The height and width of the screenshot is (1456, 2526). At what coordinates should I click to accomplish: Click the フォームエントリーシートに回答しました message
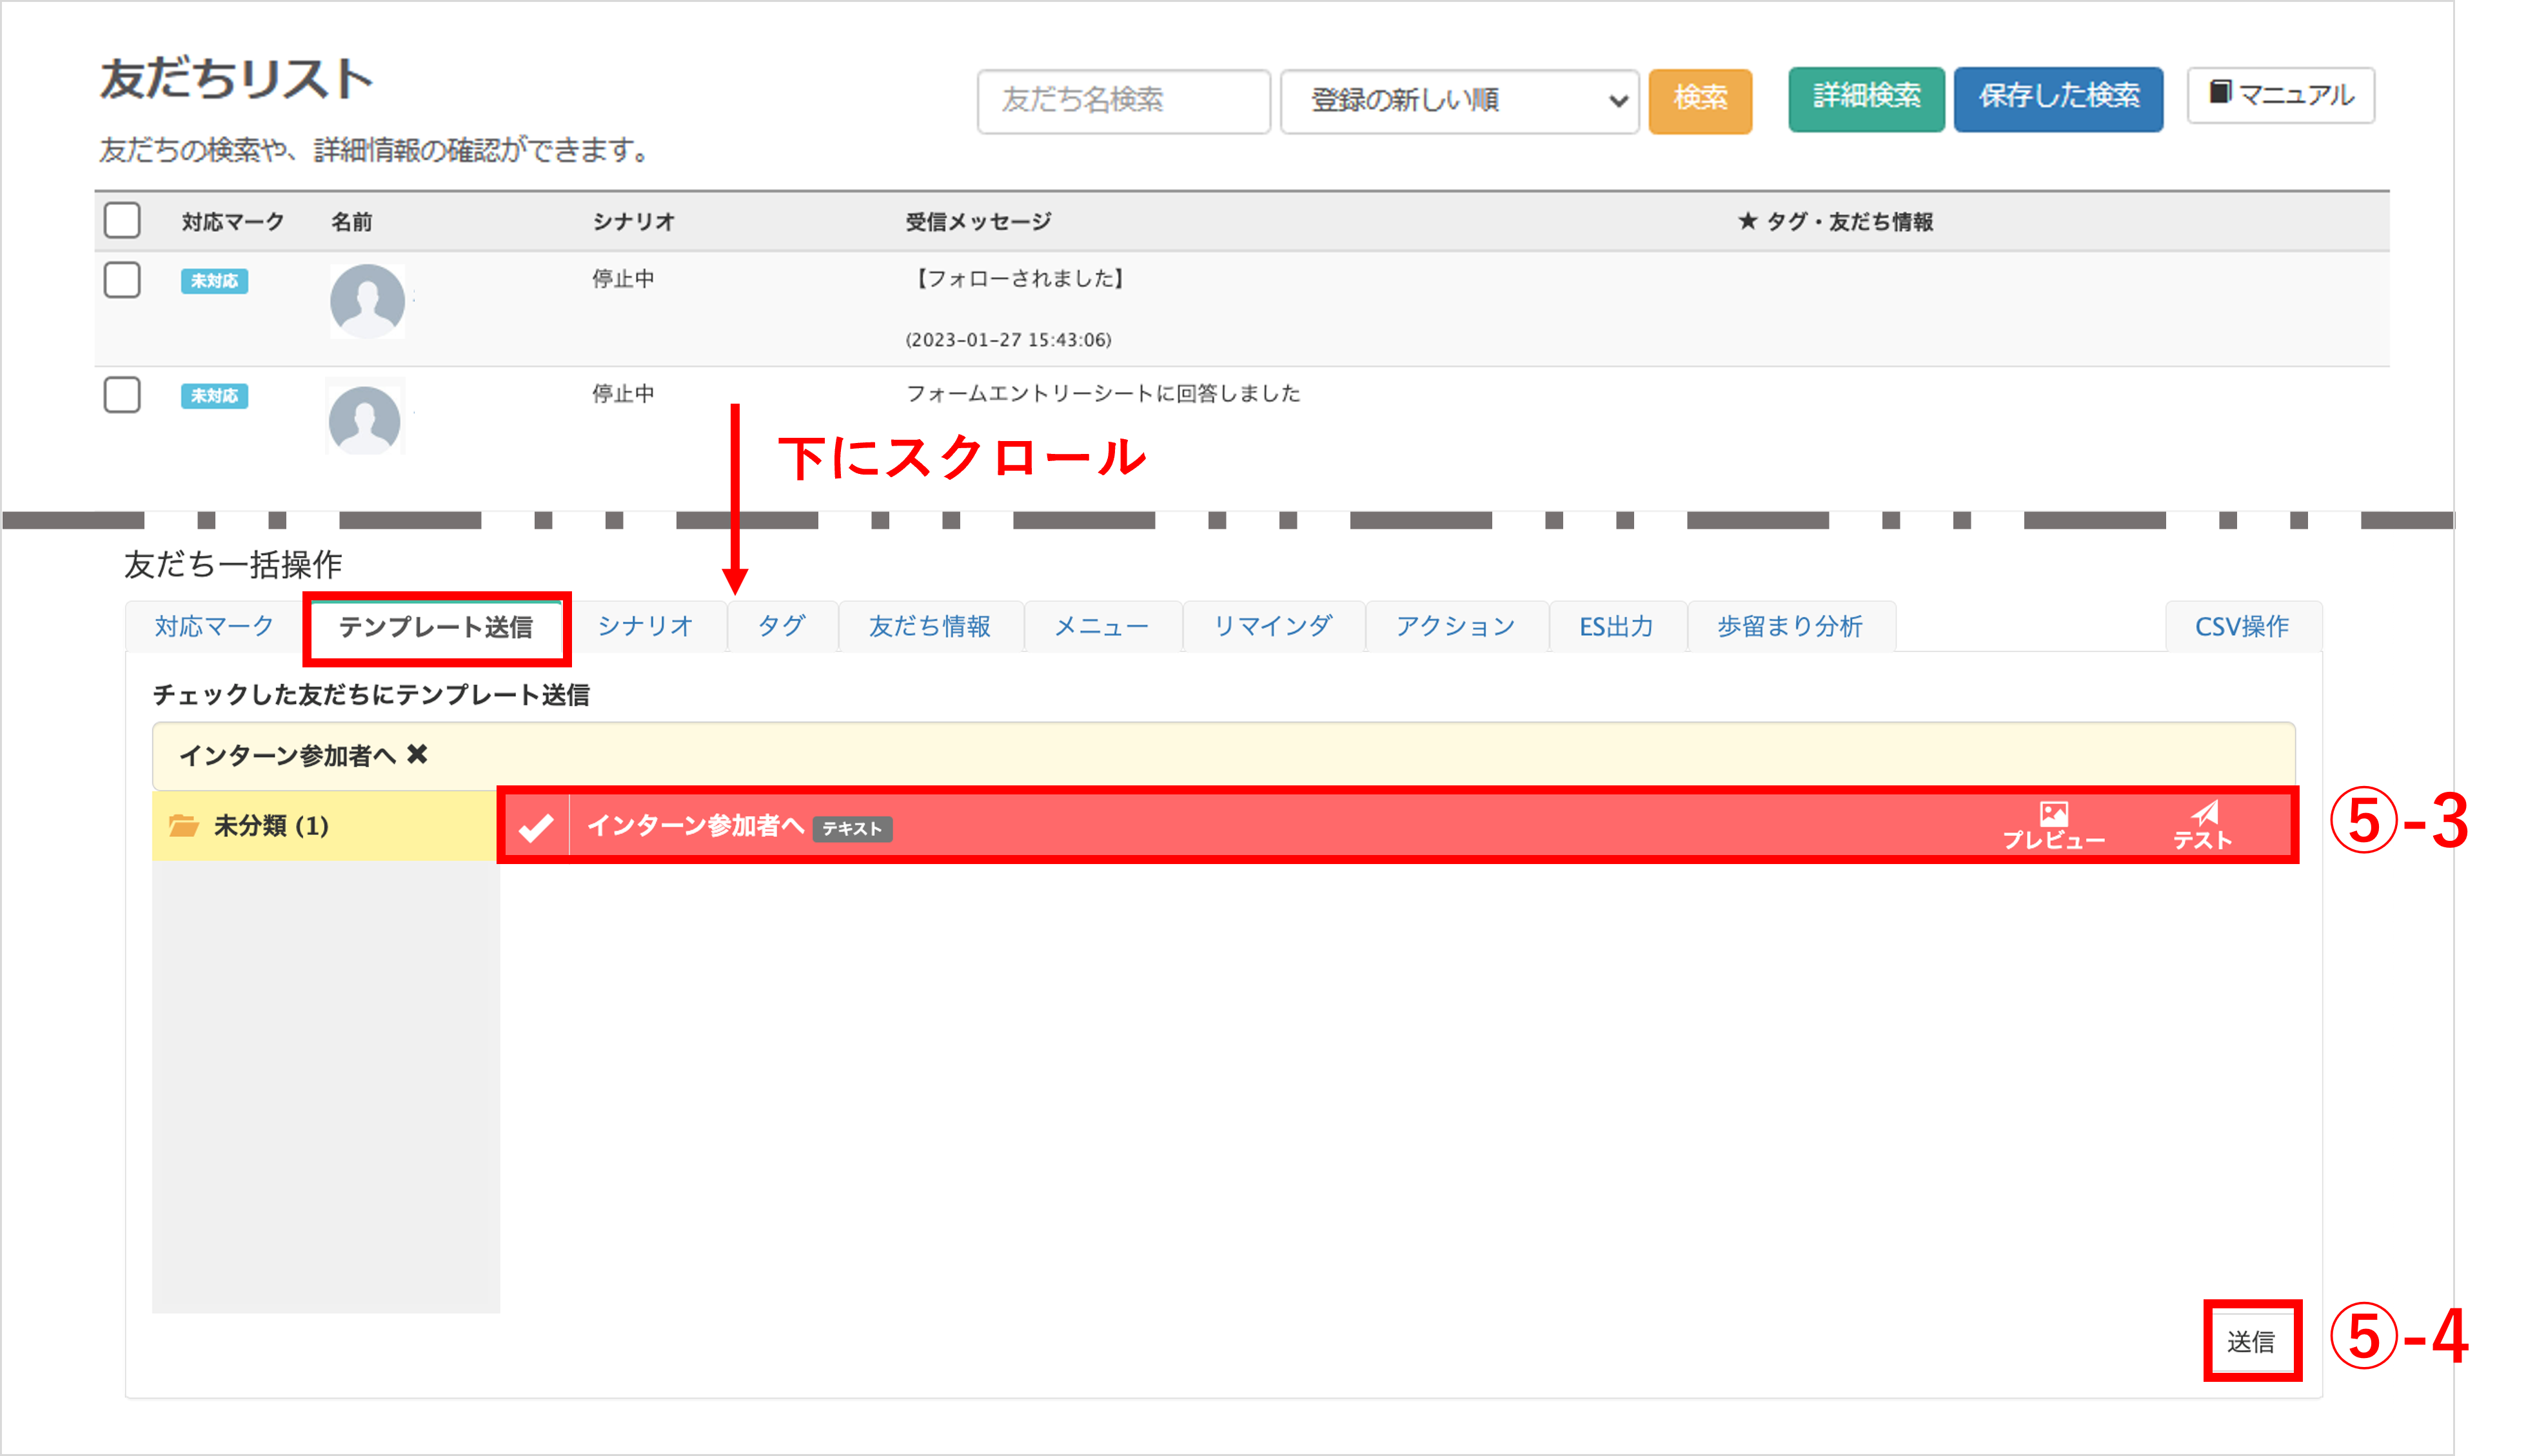(1103, 393)
